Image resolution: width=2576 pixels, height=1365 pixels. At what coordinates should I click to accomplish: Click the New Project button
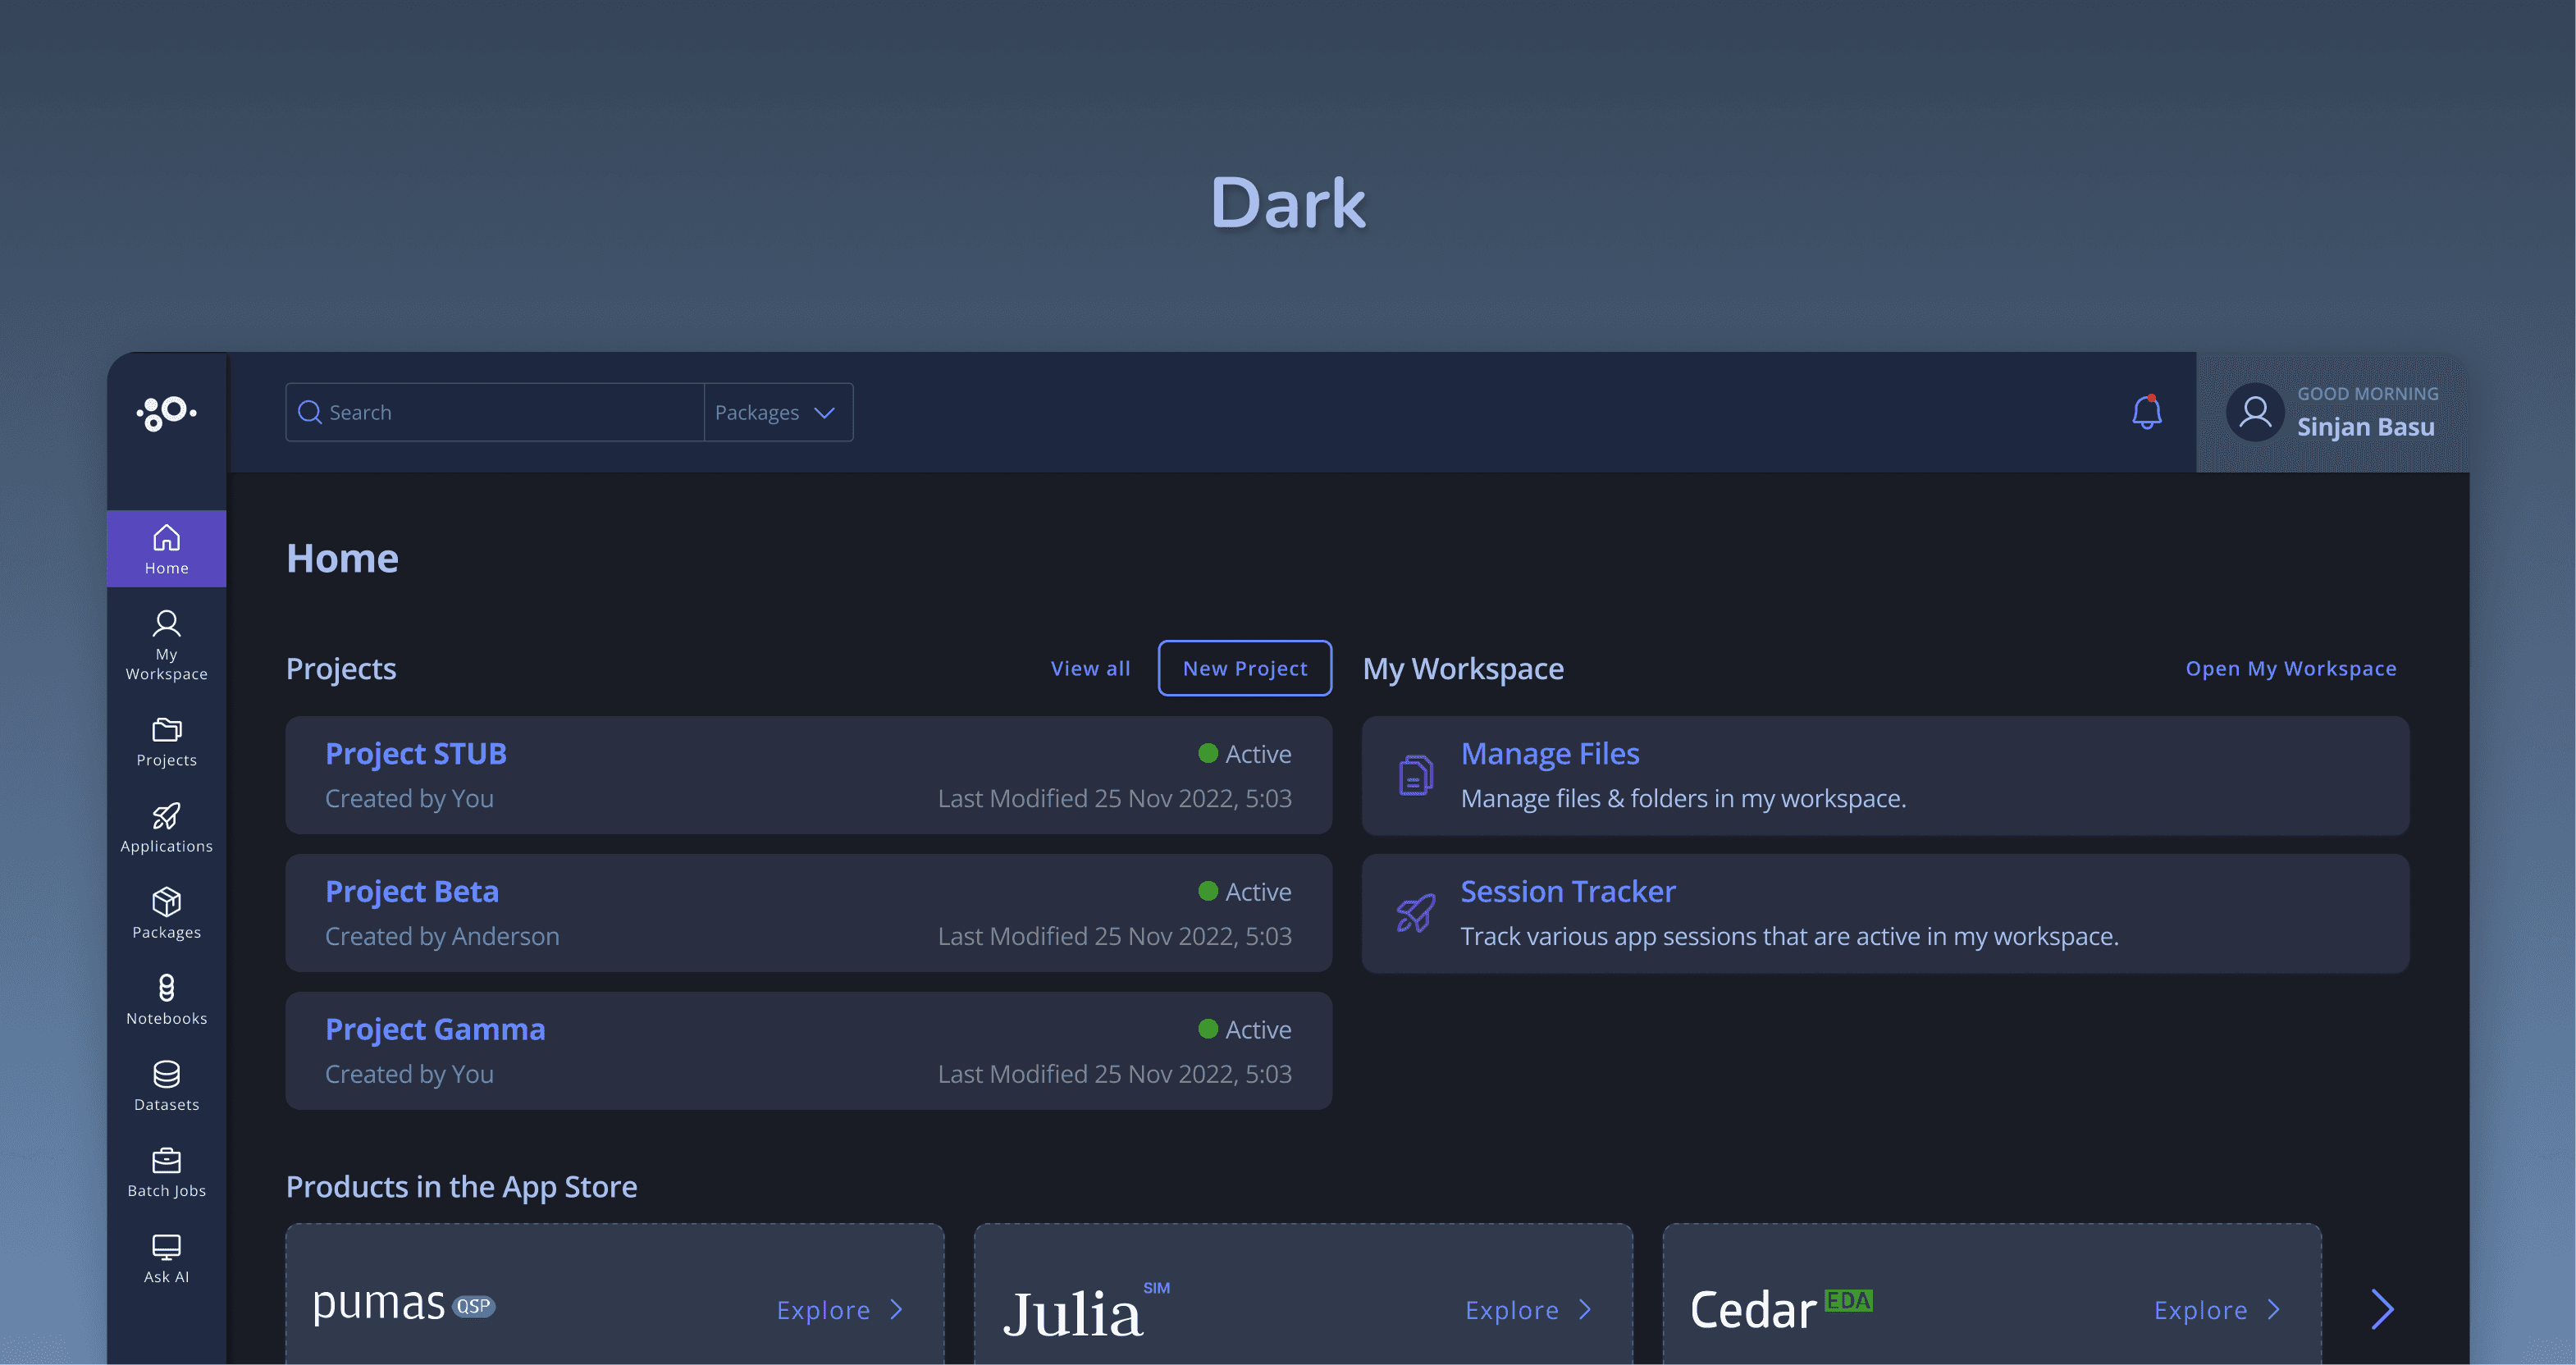pos(1244,668)
